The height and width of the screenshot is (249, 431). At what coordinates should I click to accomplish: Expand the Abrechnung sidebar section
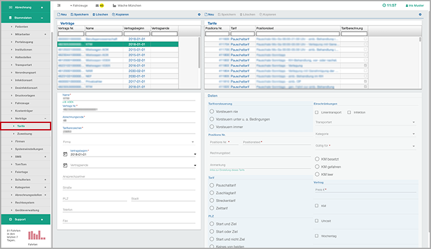(x=42, y=7)
